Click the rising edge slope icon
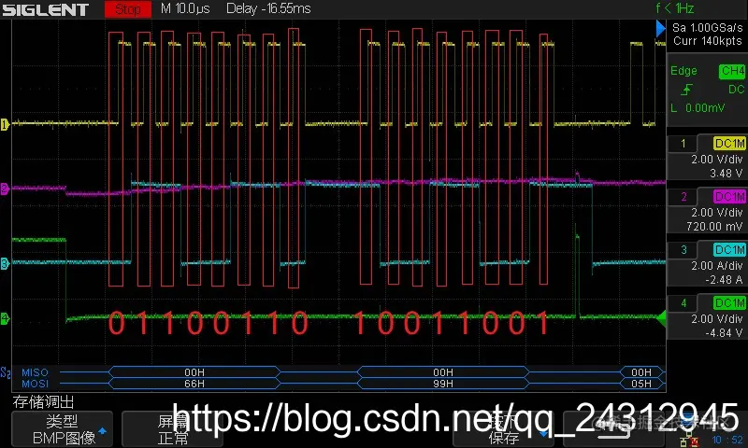 tap(687, 89)
